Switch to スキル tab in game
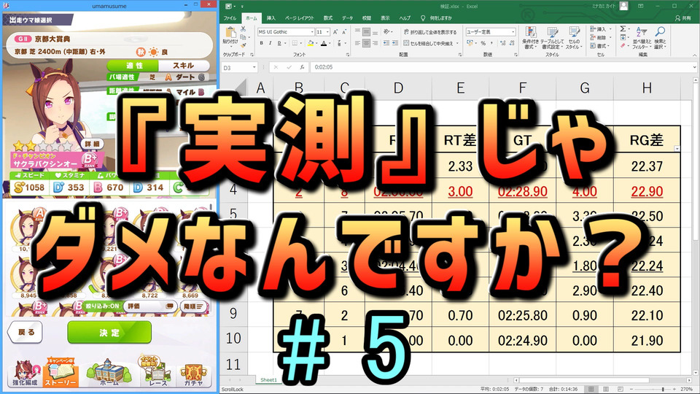Image resolution: width=700 pixels, height=394 pixels. (x=184, y=65)
